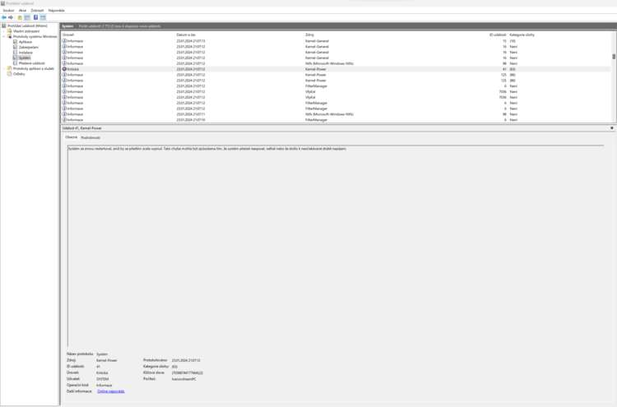Click inside the event description text box
This screenshot has width=617, height=407.
coord(336,247)
